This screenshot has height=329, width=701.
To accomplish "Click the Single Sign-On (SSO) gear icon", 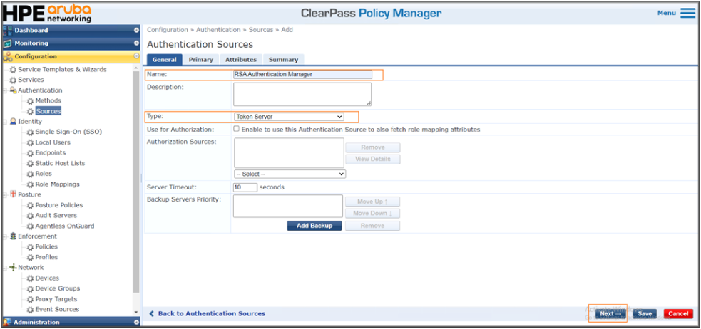I will [x=30, y=132].
